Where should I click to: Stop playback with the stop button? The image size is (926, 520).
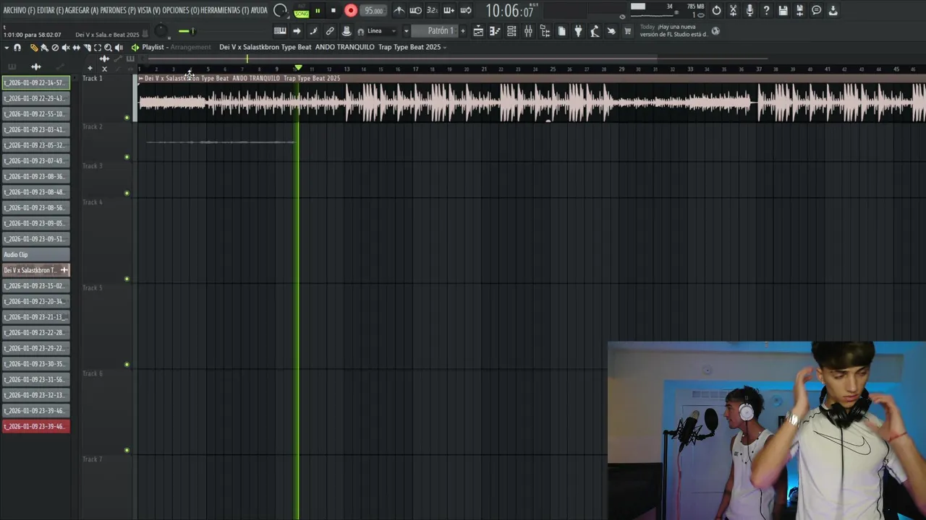(334, 11)
